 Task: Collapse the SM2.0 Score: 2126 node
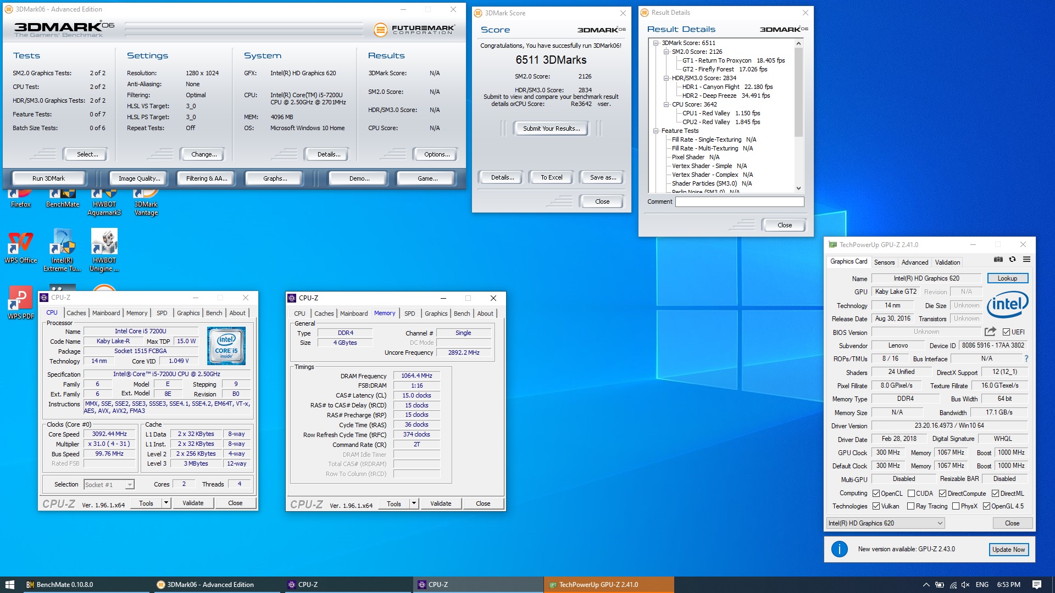click(x=666, y=52)
